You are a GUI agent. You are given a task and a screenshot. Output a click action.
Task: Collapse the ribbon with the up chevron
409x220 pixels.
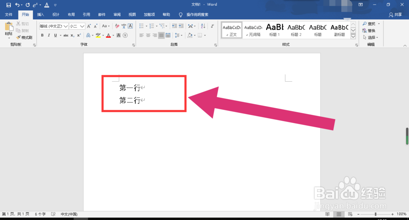pos(405,46)
